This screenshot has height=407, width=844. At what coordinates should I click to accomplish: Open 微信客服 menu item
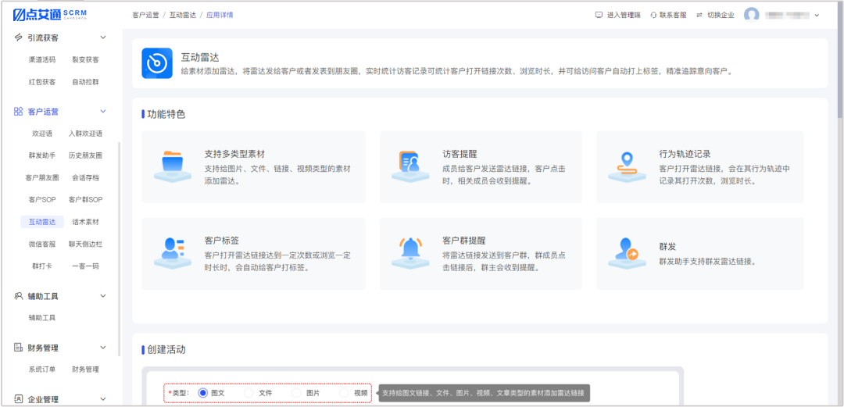42,244
